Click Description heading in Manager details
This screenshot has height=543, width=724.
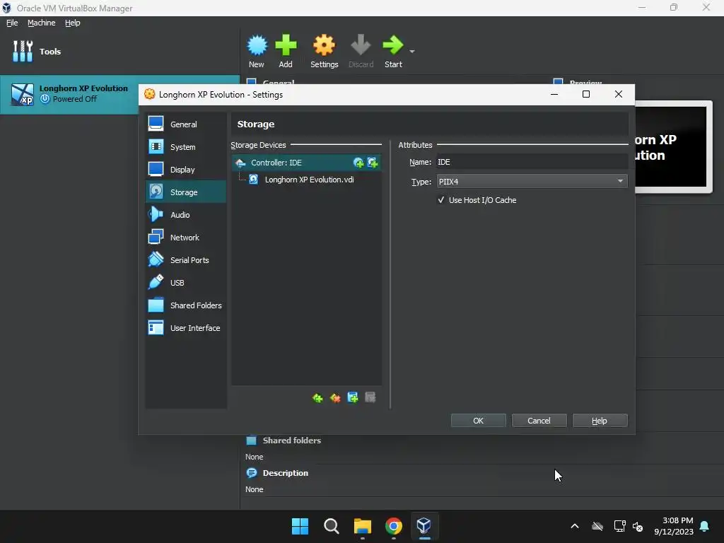pos(286,473)
